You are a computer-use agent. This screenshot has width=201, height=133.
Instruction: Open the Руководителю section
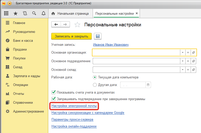pos(24,32)
